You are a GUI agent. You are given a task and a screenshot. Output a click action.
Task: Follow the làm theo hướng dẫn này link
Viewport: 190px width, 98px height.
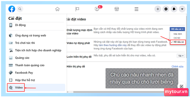pyautogui.click(x=113, y=45)
